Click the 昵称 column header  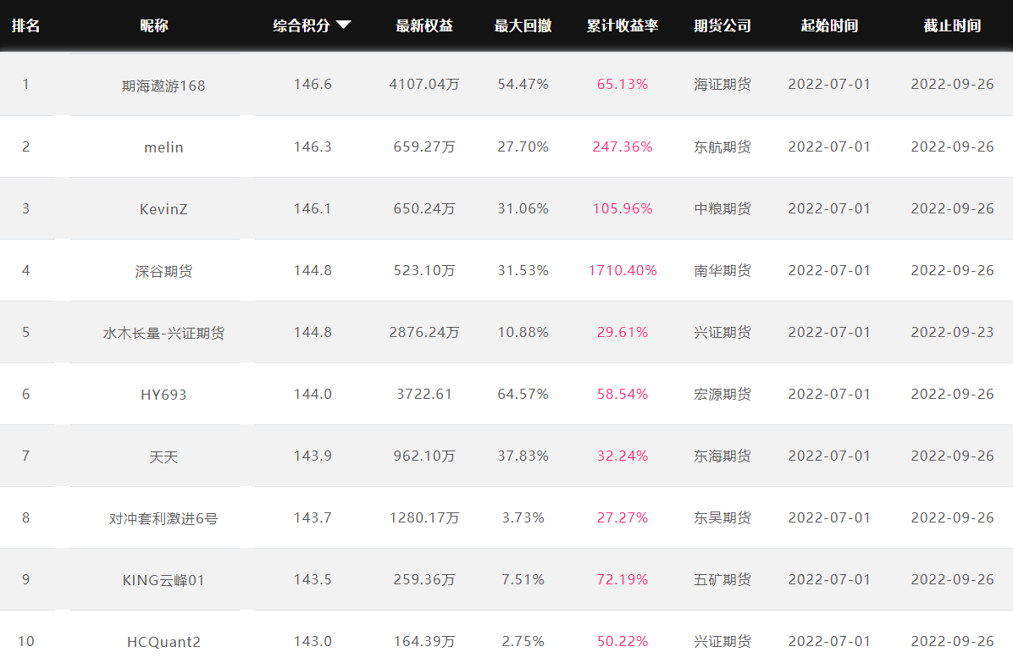[154, 25]
